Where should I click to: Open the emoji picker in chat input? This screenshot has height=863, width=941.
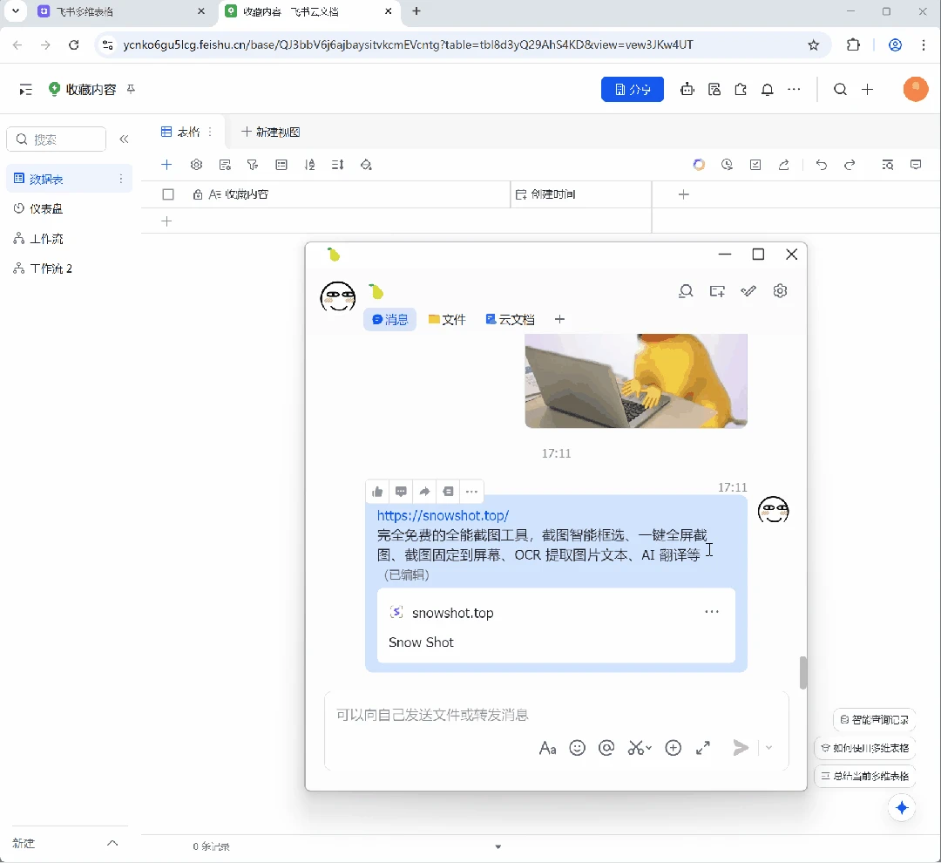[578, 748]
